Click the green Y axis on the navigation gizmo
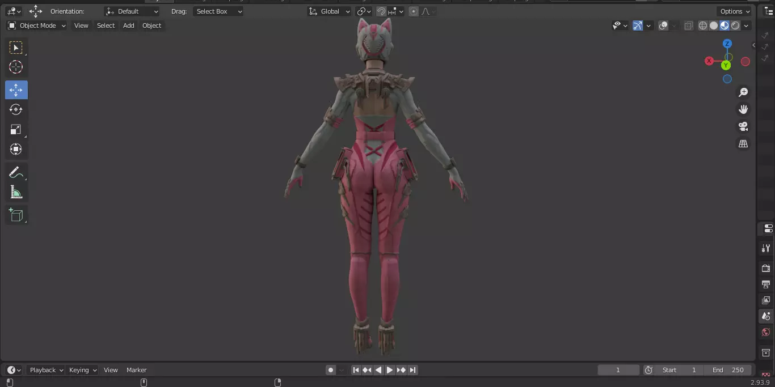This screenshot has width=775, height=387. coord(726,66)
